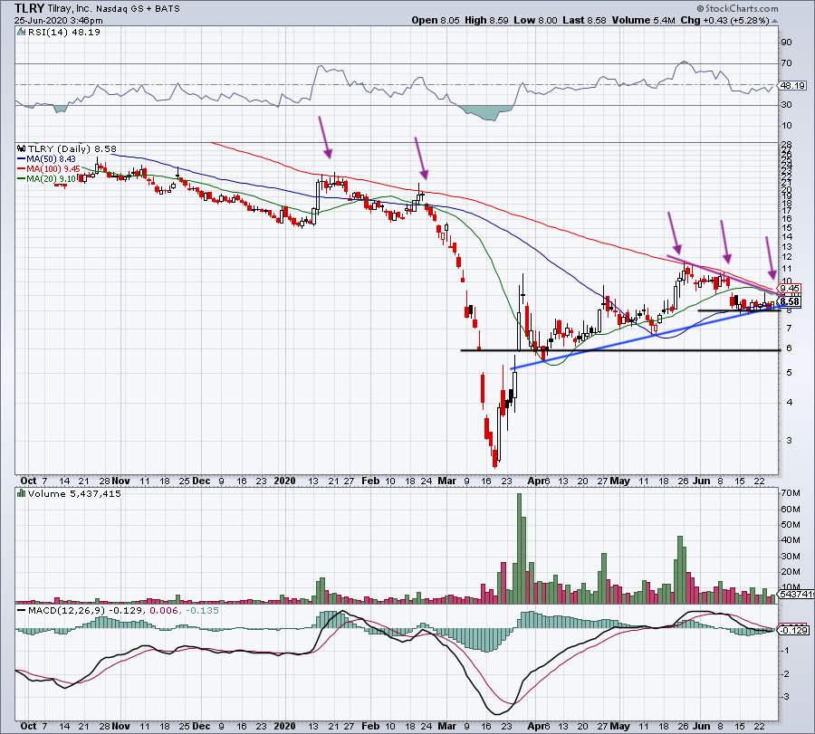The height and width of the screenshot is (734, 815).
Task: Click the 30 label on the RSI axis
Action: (x=786, y=104)
